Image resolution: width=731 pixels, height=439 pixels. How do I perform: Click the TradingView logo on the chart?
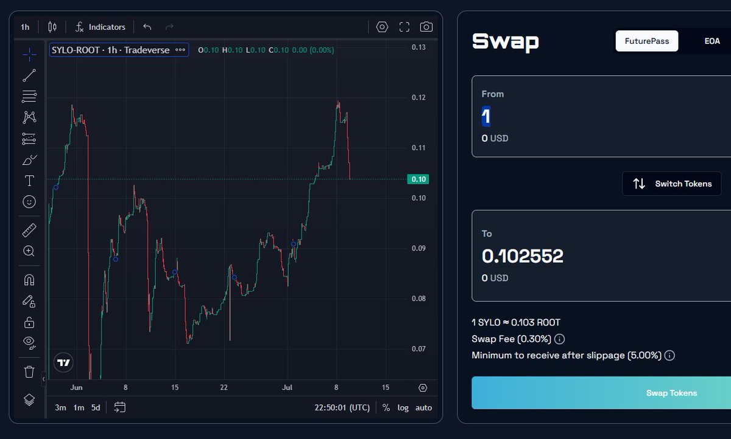point(63,362)
